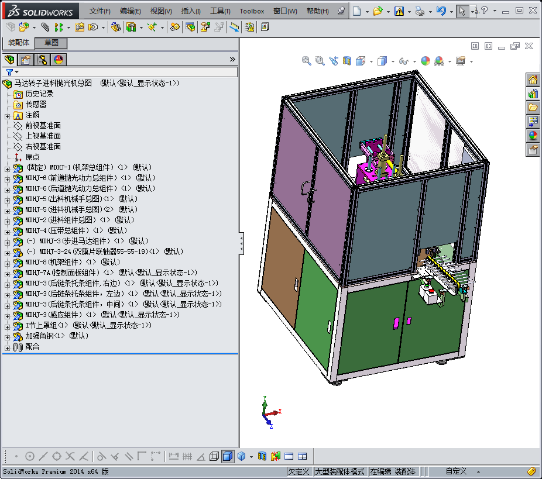This screenshot has width=542, height=479.
Task: Open the DisplayManager color ball tab
Action: click(59, 60)
